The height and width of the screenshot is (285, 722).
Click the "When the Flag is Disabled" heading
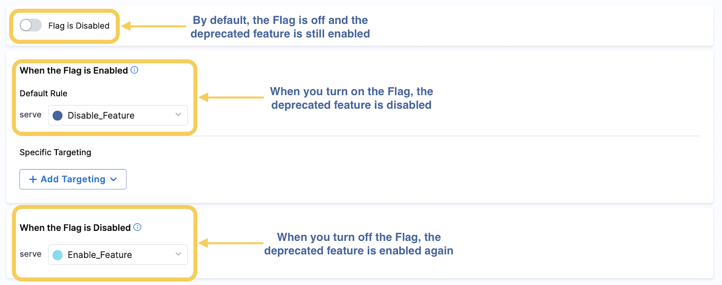(75, 228)
